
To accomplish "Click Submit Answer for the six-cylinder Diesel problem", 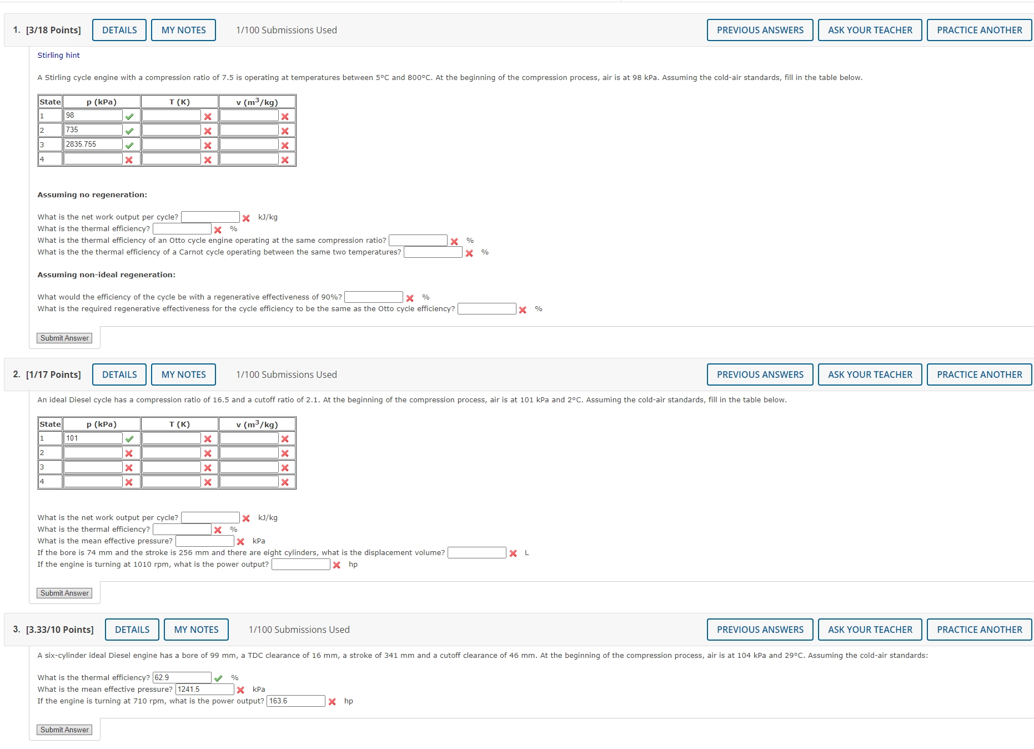I will click(64, 730).
